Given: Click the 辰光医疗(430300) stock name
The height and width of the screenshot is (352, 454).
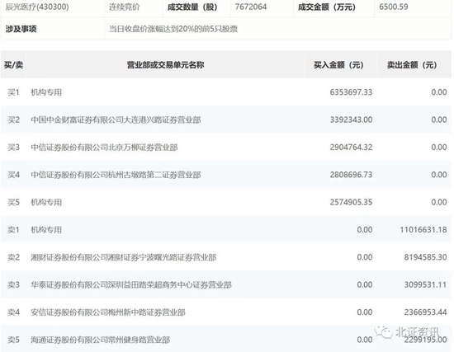Looking at the screenshot, I should click(37, 7).
